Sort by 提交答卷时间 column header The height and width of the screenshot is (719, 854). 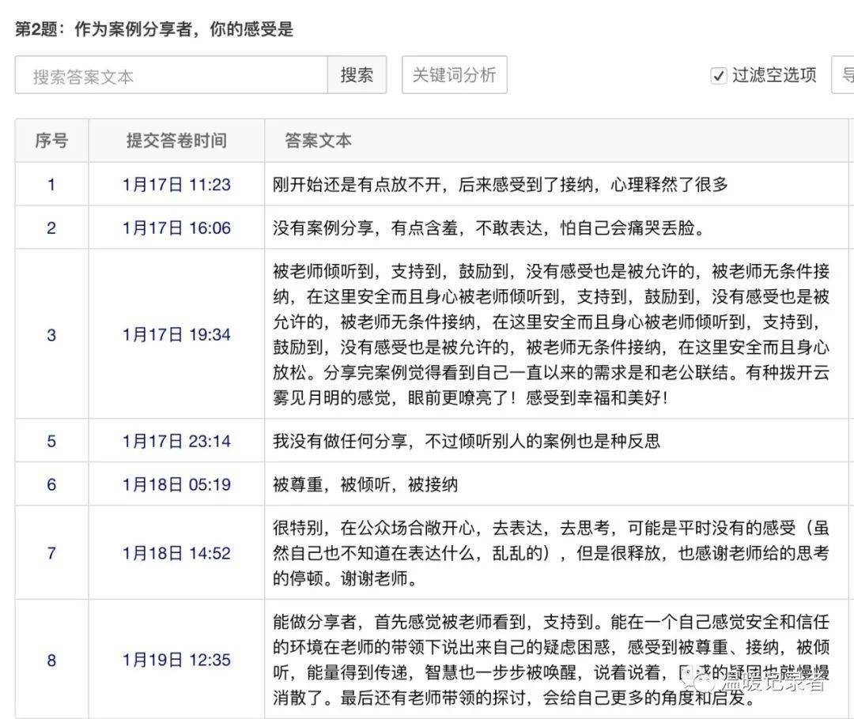[x=176, y=141]
